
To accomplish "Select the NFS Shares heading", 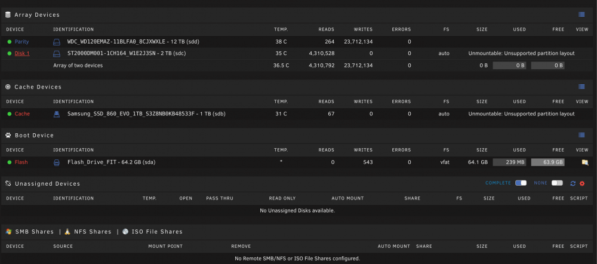I will pos(93,232).
